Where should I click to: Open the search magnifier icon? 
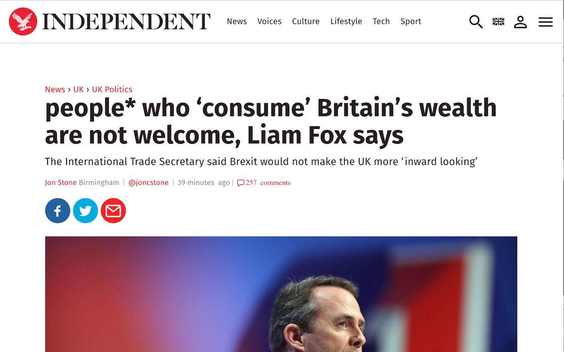pyautogui.click(x=476, y=22)
